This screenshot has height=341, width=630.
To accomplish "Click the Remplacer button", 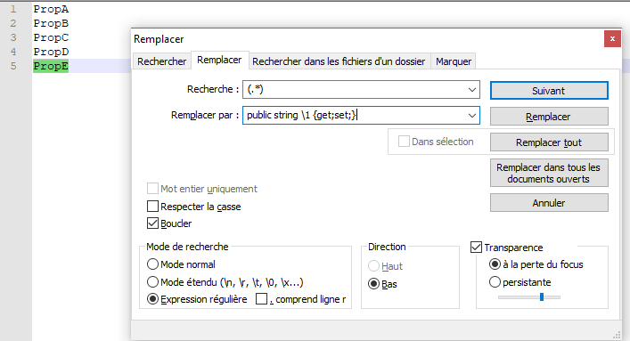I will click(x=549, y=117).
